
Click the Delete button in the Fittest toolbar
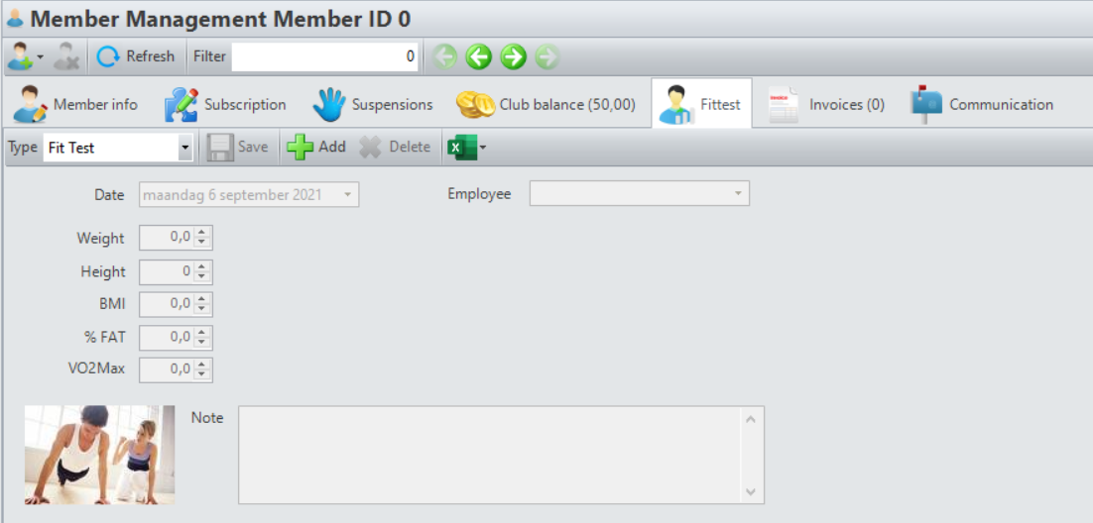click(395, 147)
